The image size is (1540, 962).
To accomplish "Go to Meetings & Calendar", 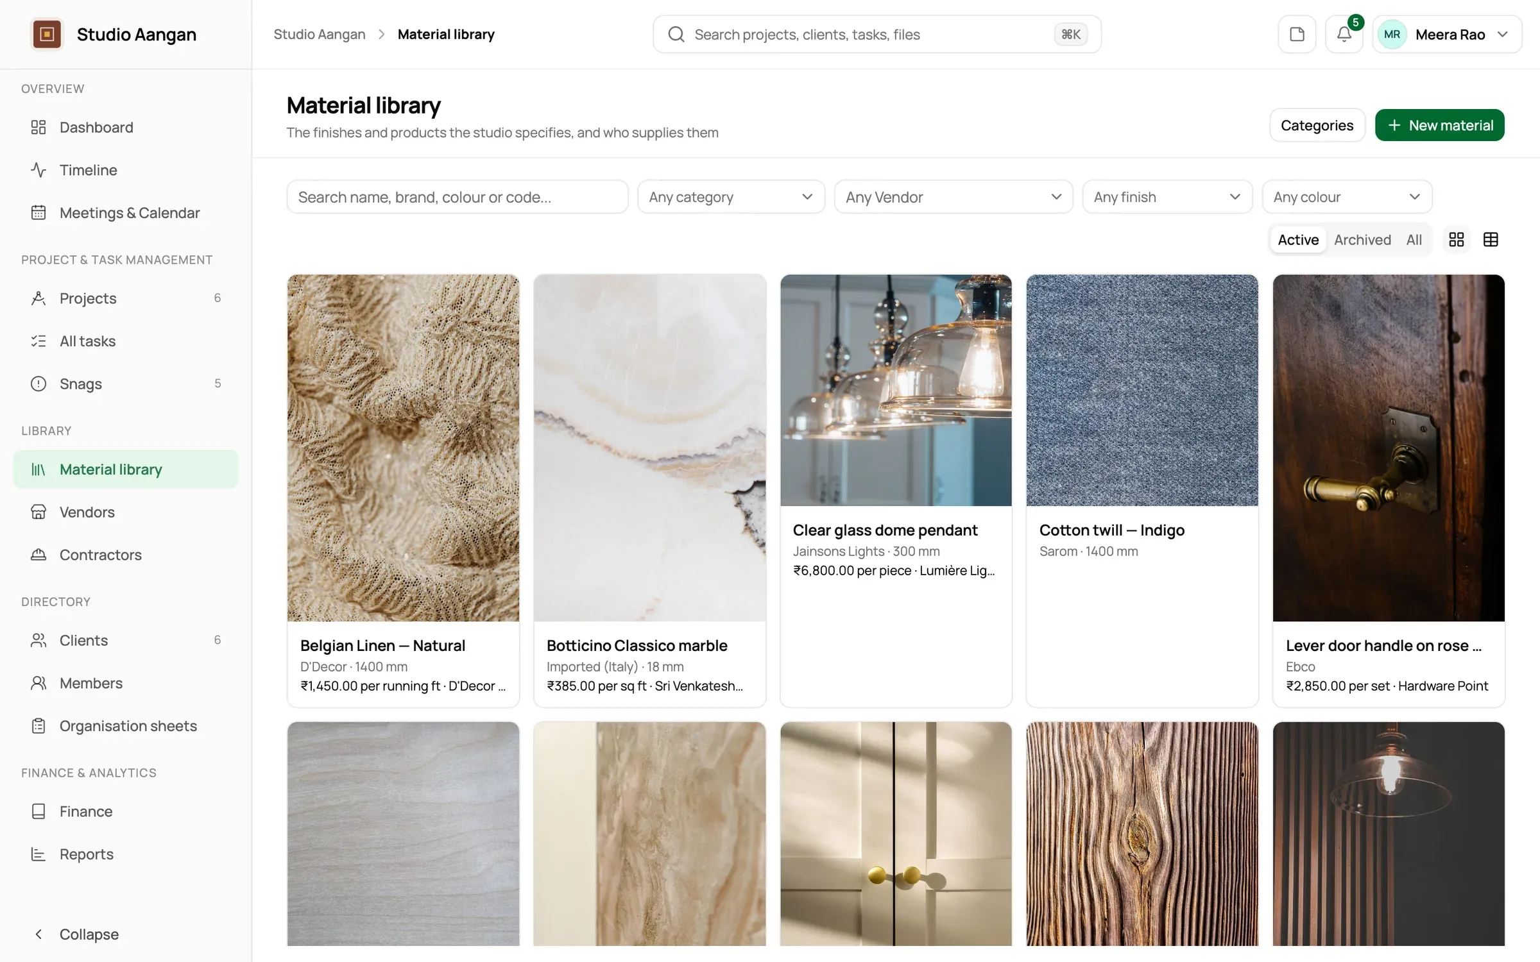I will click(x=126, y=213).
